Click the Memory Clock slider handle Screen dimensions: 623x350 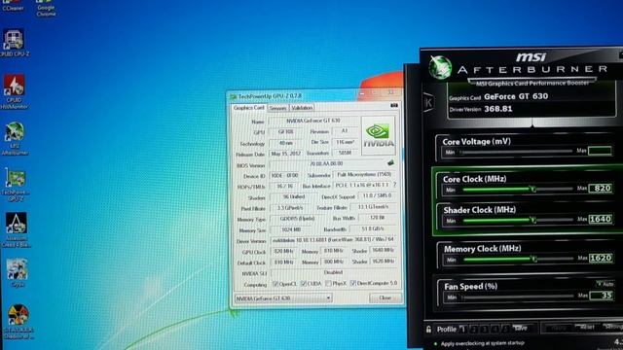coord(534,259)
